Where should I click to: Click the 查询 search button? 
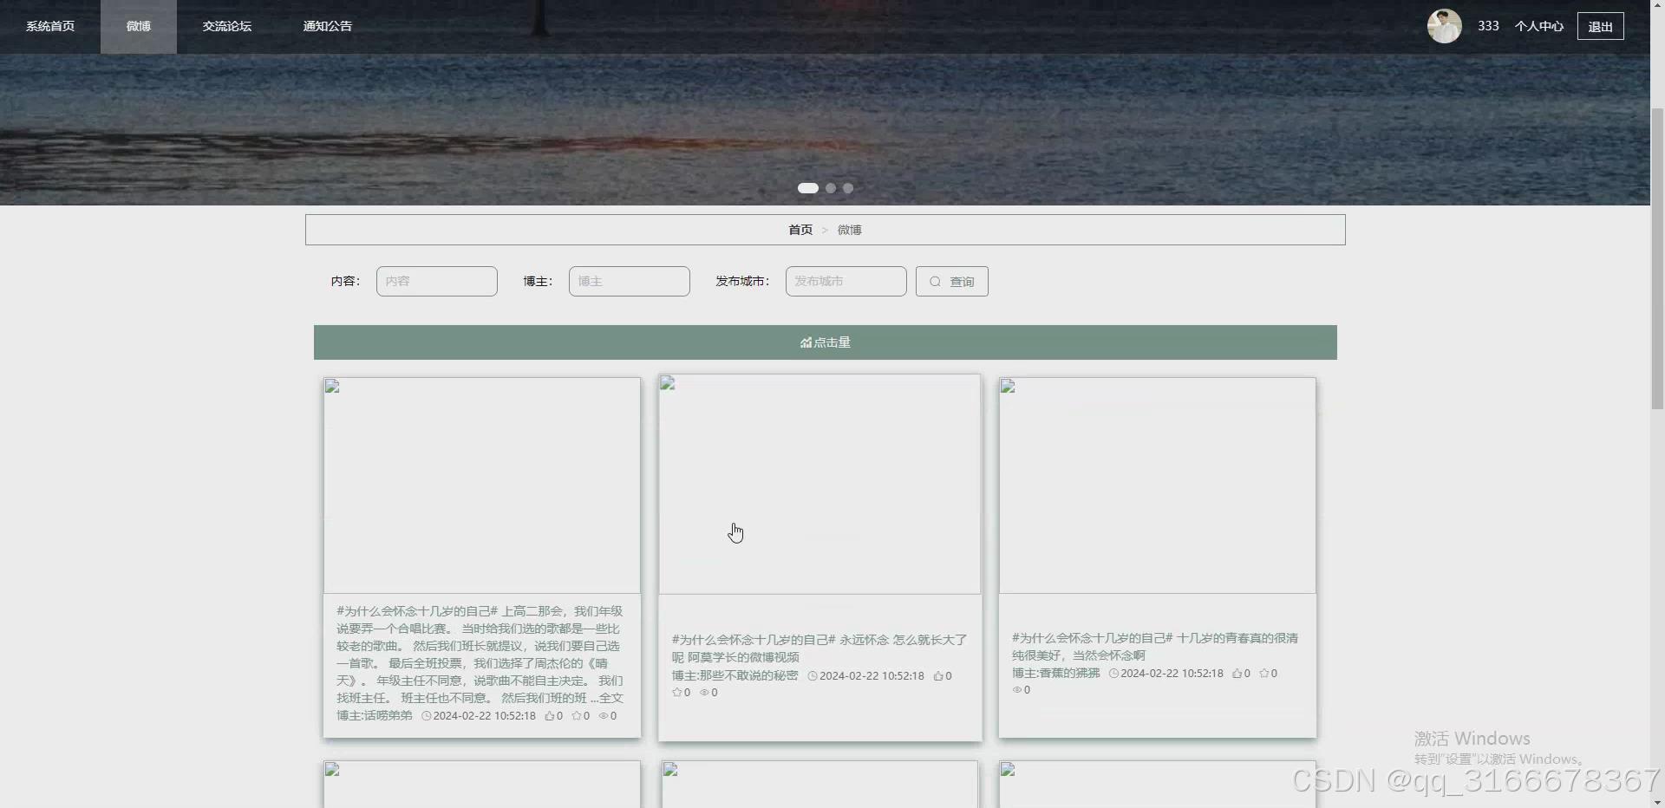[952, 282]
